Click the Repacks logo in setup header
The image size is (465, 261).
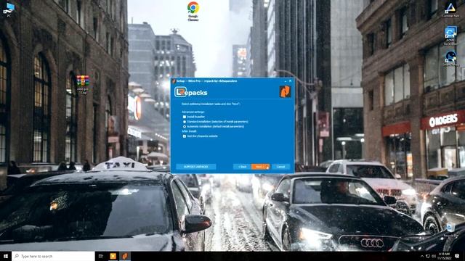191,92
